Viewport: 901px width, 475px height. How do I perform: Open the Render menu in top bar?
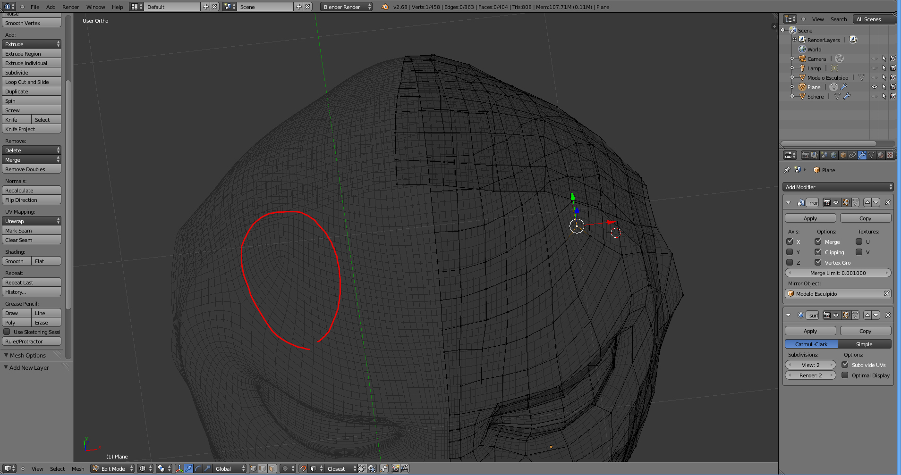(x=70, y=7)
